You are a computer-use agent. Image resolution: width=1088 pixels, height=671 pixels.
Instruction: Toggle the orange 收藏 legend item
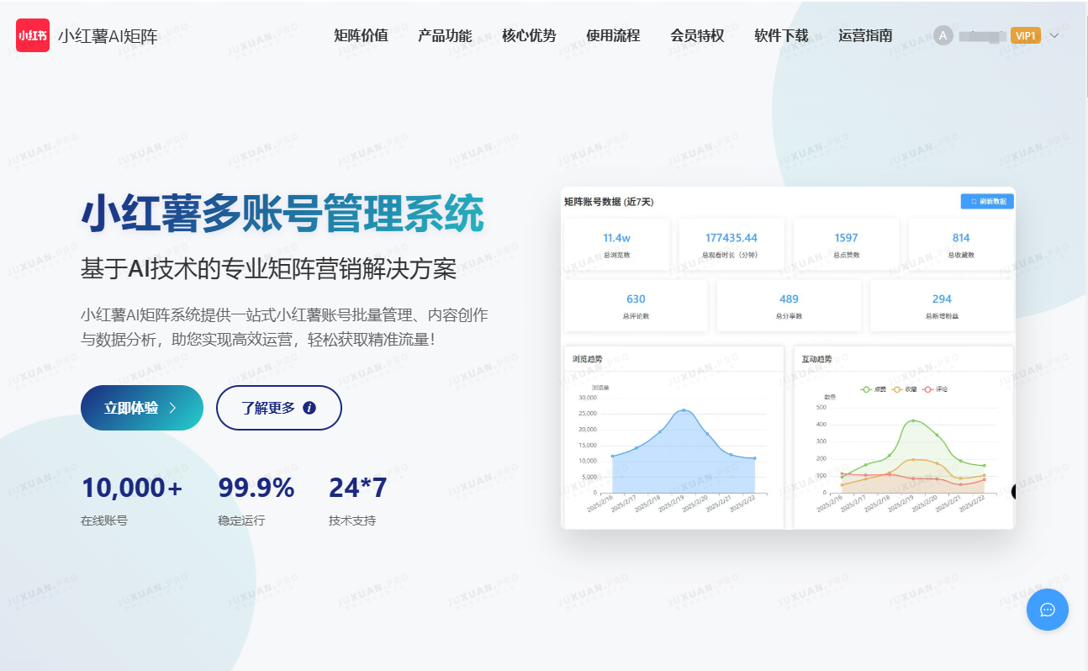pyautogui.click(x=906, y=389)
